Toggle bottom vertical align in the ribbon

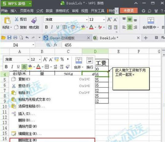tap(135, 20)
